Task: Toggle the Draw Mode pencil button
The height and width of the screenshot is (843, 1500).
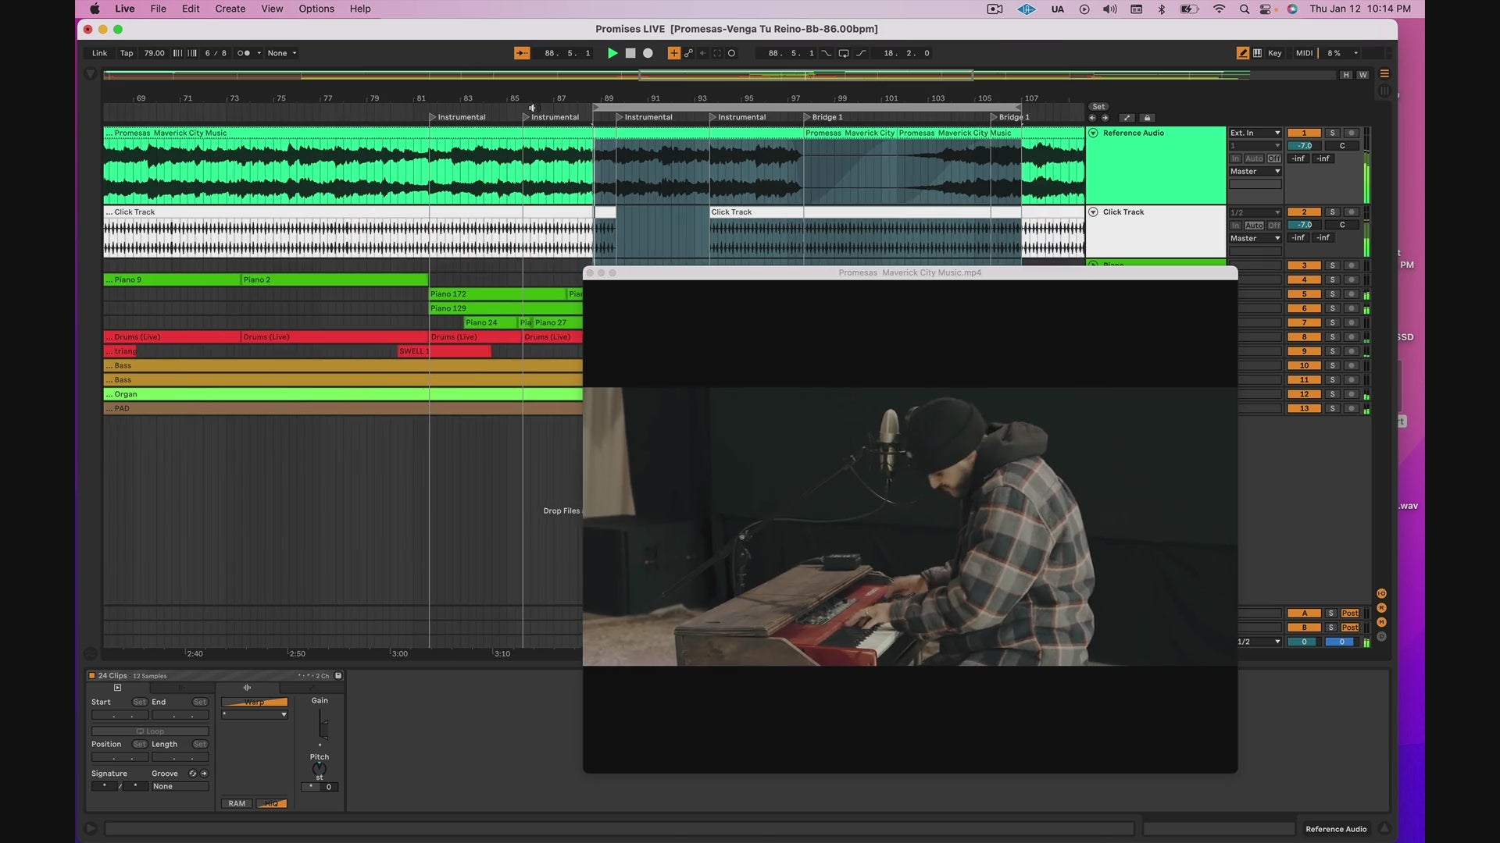Action: [1242, 53]
